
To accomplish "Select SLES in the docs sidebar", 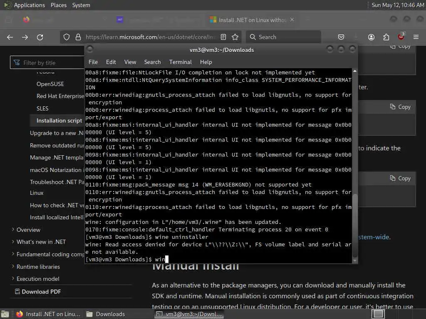I will tap(42, 108).
